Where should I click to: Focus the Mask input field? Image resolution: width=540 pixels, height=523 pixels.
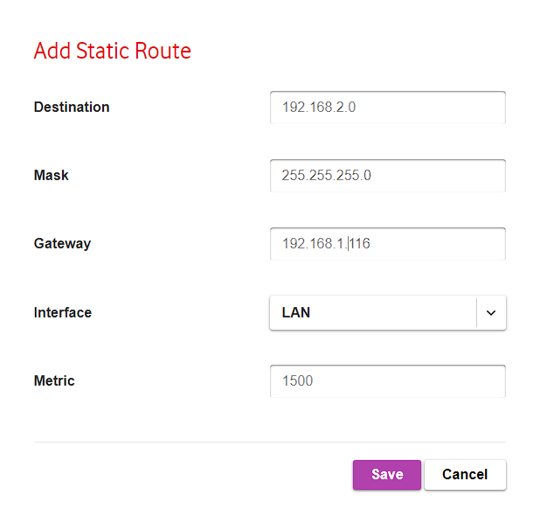[x=388, y=176]
